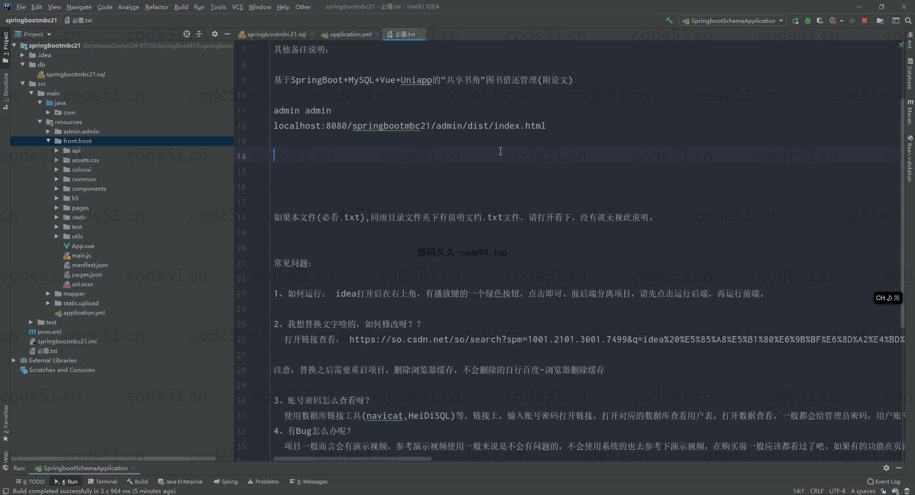The height and width of the screenshot is (495, 915).
Task: Open the profiler dropdown arrow
Action: tap(842, 21)
